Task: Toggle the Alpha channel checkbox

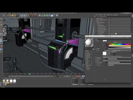Action: [x=92, y=62]
